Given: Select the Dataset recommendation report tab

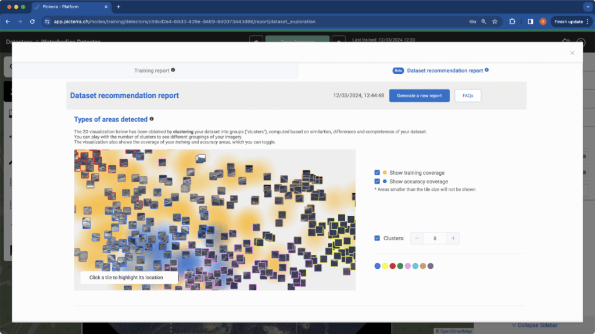Looking at the screenshot, I should pyautogui.click(x=440, y=70).
